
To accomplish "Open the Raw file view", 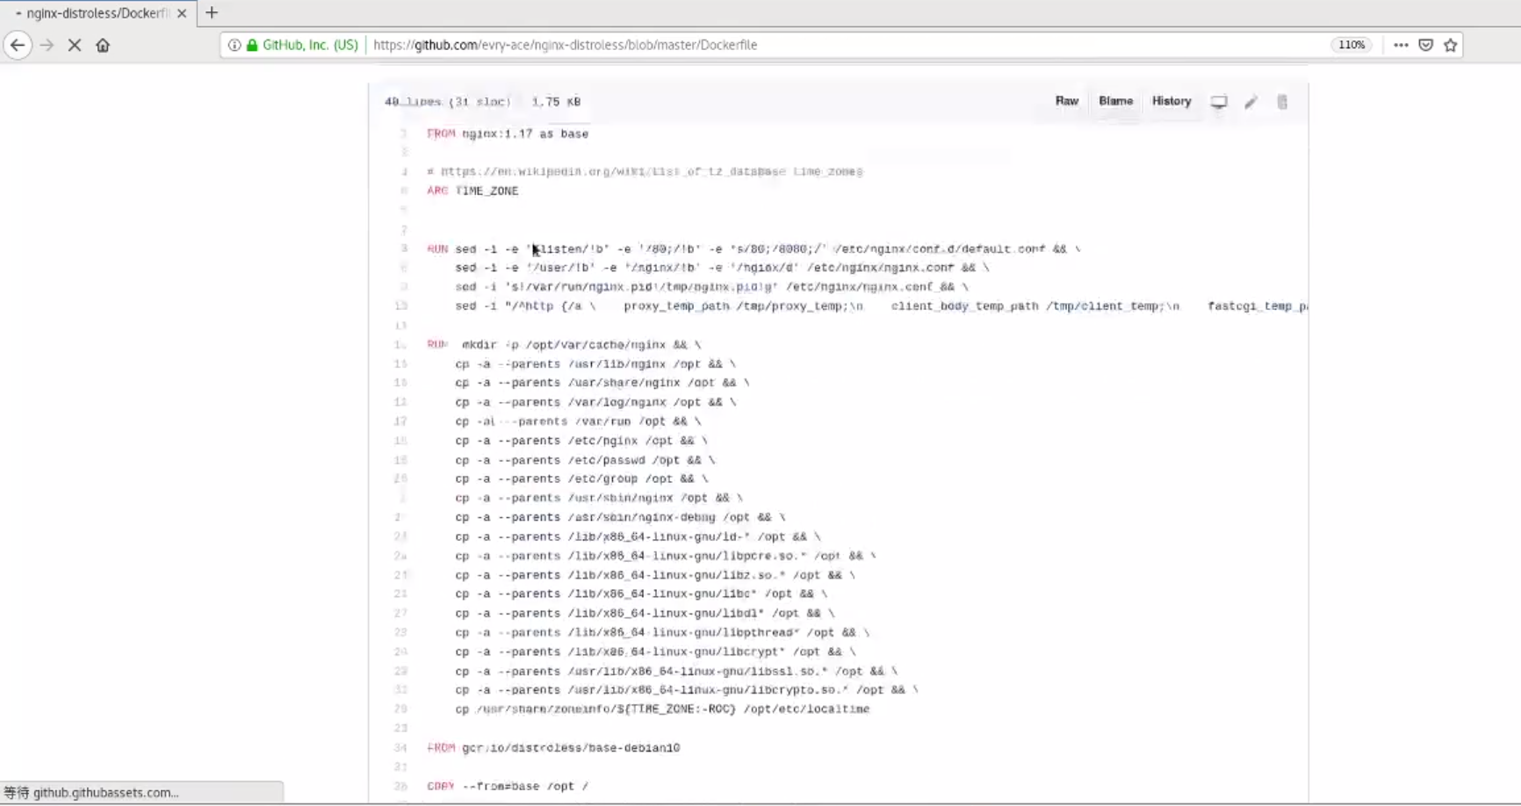I will point(1067,101).
